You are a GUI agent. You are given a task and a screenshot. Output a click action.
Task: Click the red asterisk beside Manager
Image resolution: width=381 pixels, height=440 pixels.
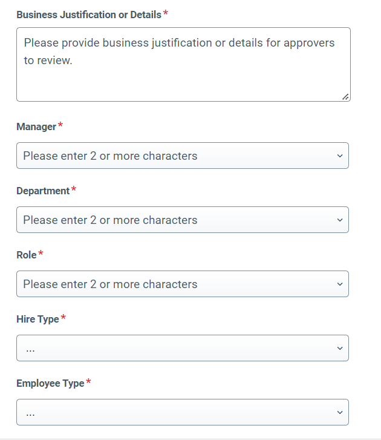coord(60,125)
